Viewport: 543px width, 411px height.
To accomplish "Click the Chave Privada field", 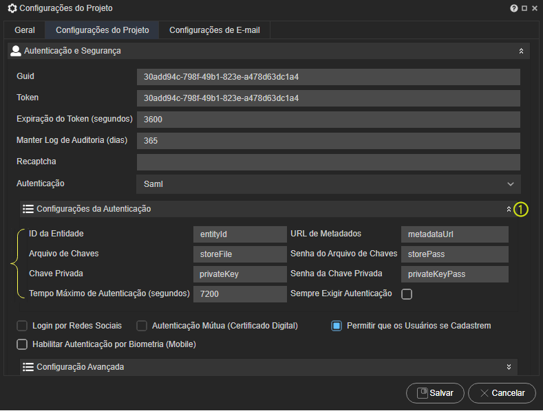I will [240, 274].
